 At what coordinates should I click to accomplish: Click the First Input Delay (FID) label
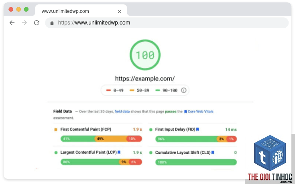[x=175, y=129]
